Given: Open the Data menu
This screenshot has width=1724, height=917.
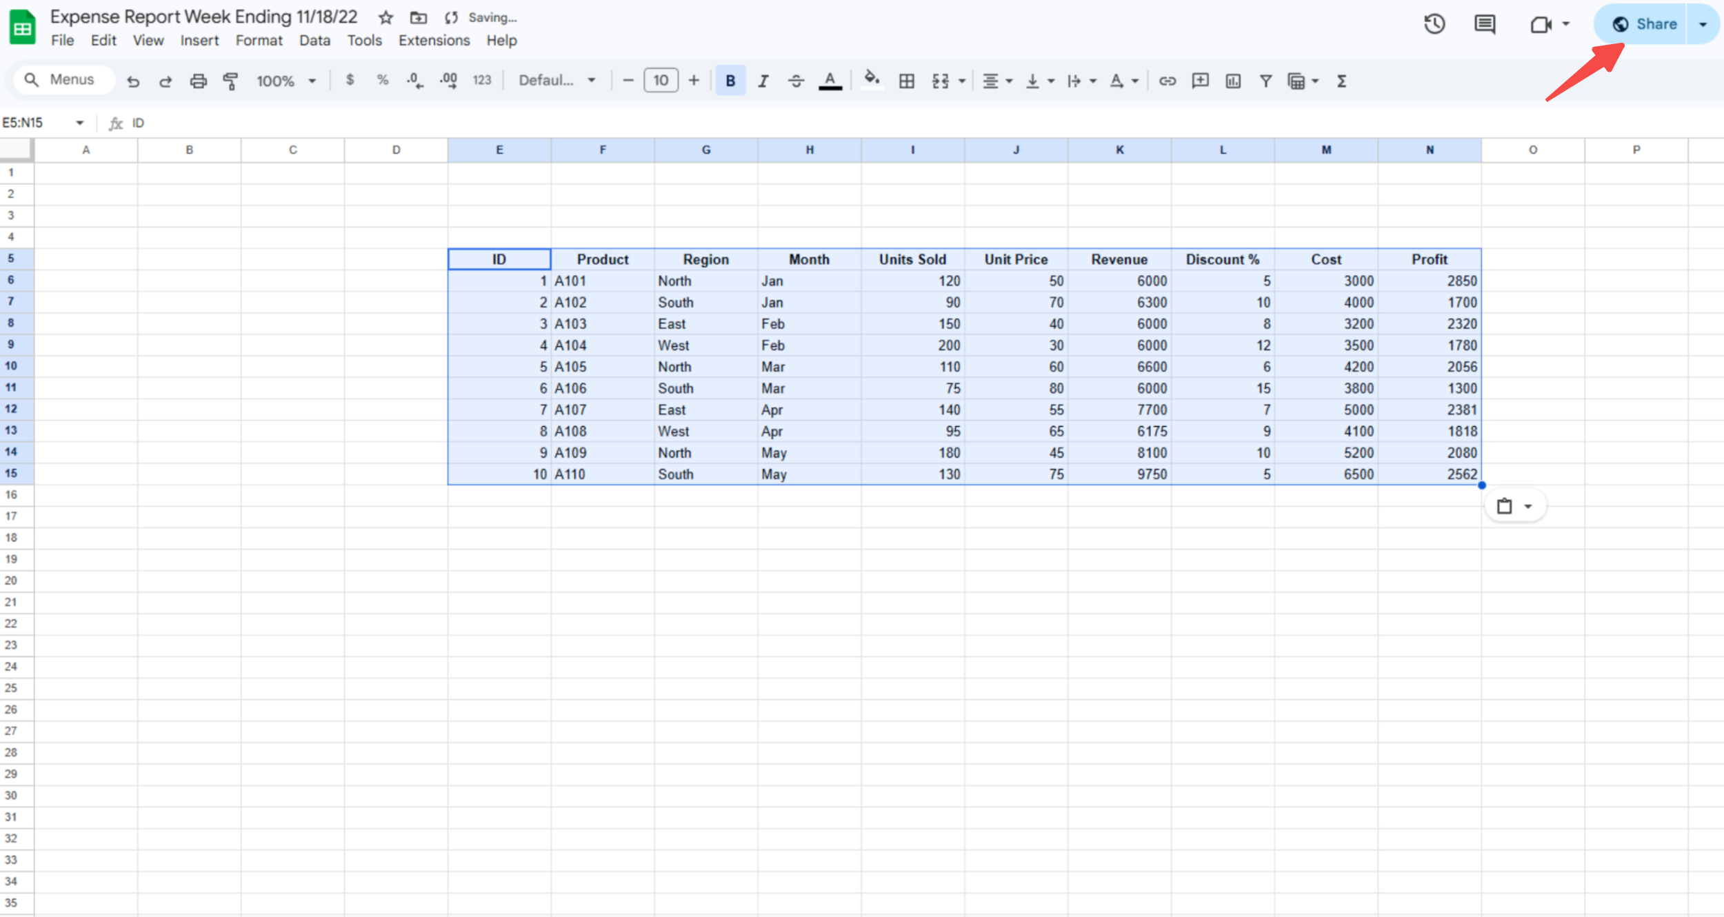Looking at the screenshot, I should pyautogui.click(x=314, y=41).
